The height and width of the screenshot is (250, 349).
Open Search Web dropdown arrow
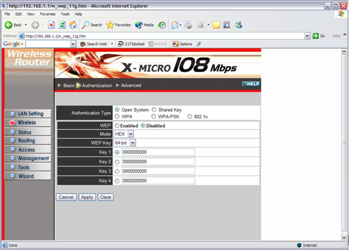tap(112, 44)
